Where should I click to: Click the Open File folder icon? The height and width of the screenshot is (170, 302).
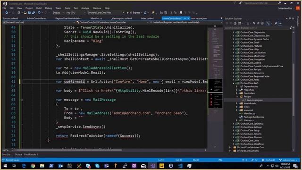[x=25, y=13]
